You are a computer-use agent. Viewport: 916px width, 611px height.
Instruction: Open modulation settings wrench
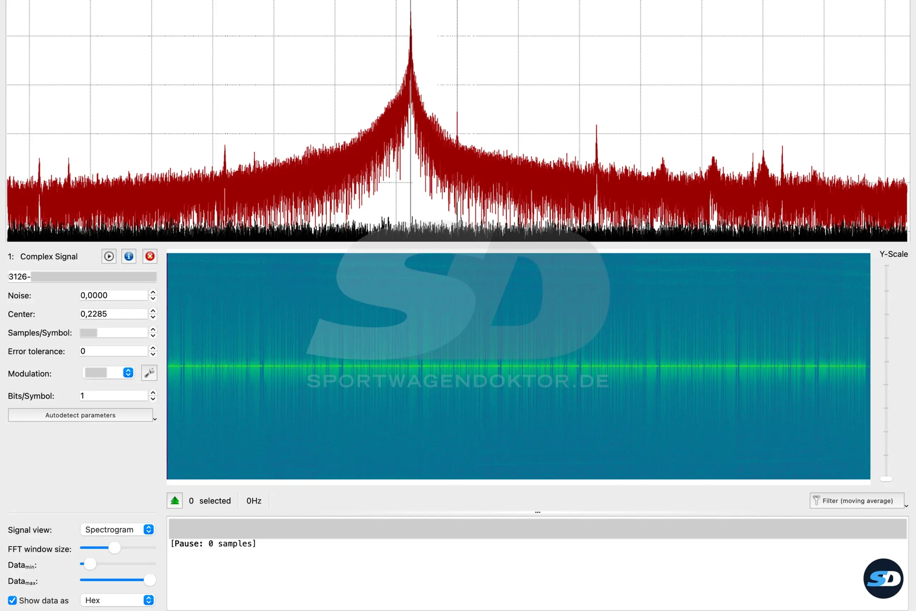pos(149,373)
